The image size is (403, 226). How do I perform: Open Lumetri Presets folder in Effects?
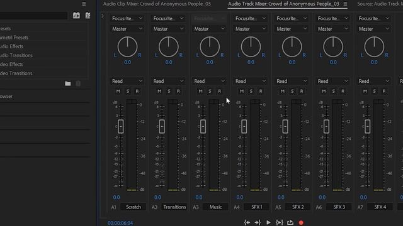14,38
